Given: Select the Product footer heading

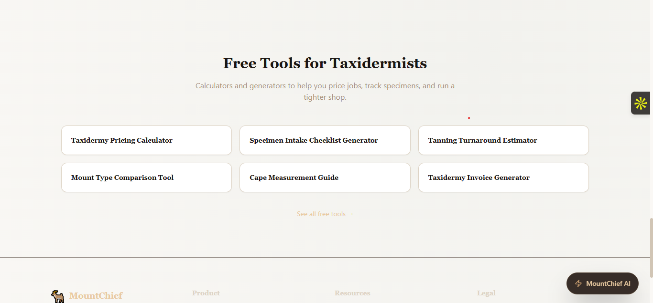Looking at the screenshot, I should pos(206,293).
